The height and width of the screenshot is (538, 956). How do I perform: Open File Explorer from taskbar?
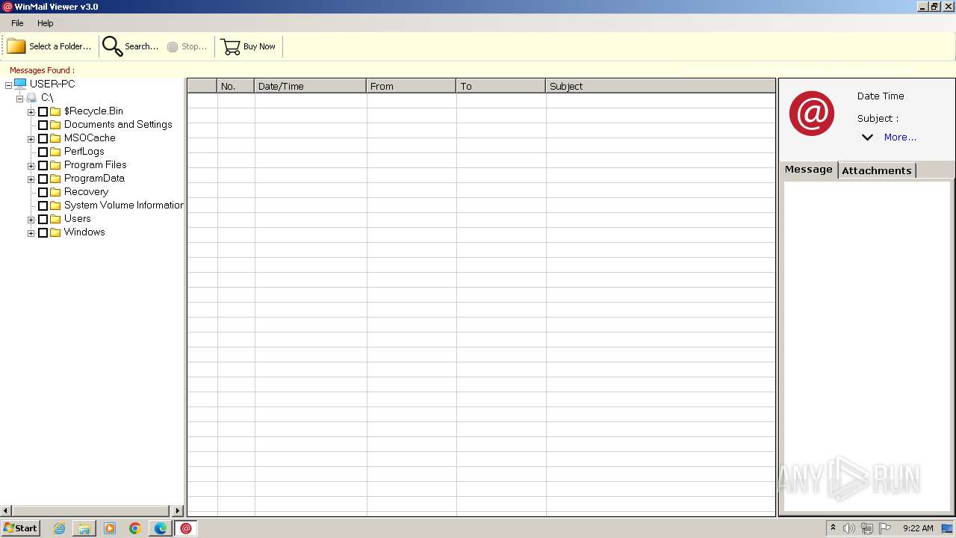tap(84, 528)
